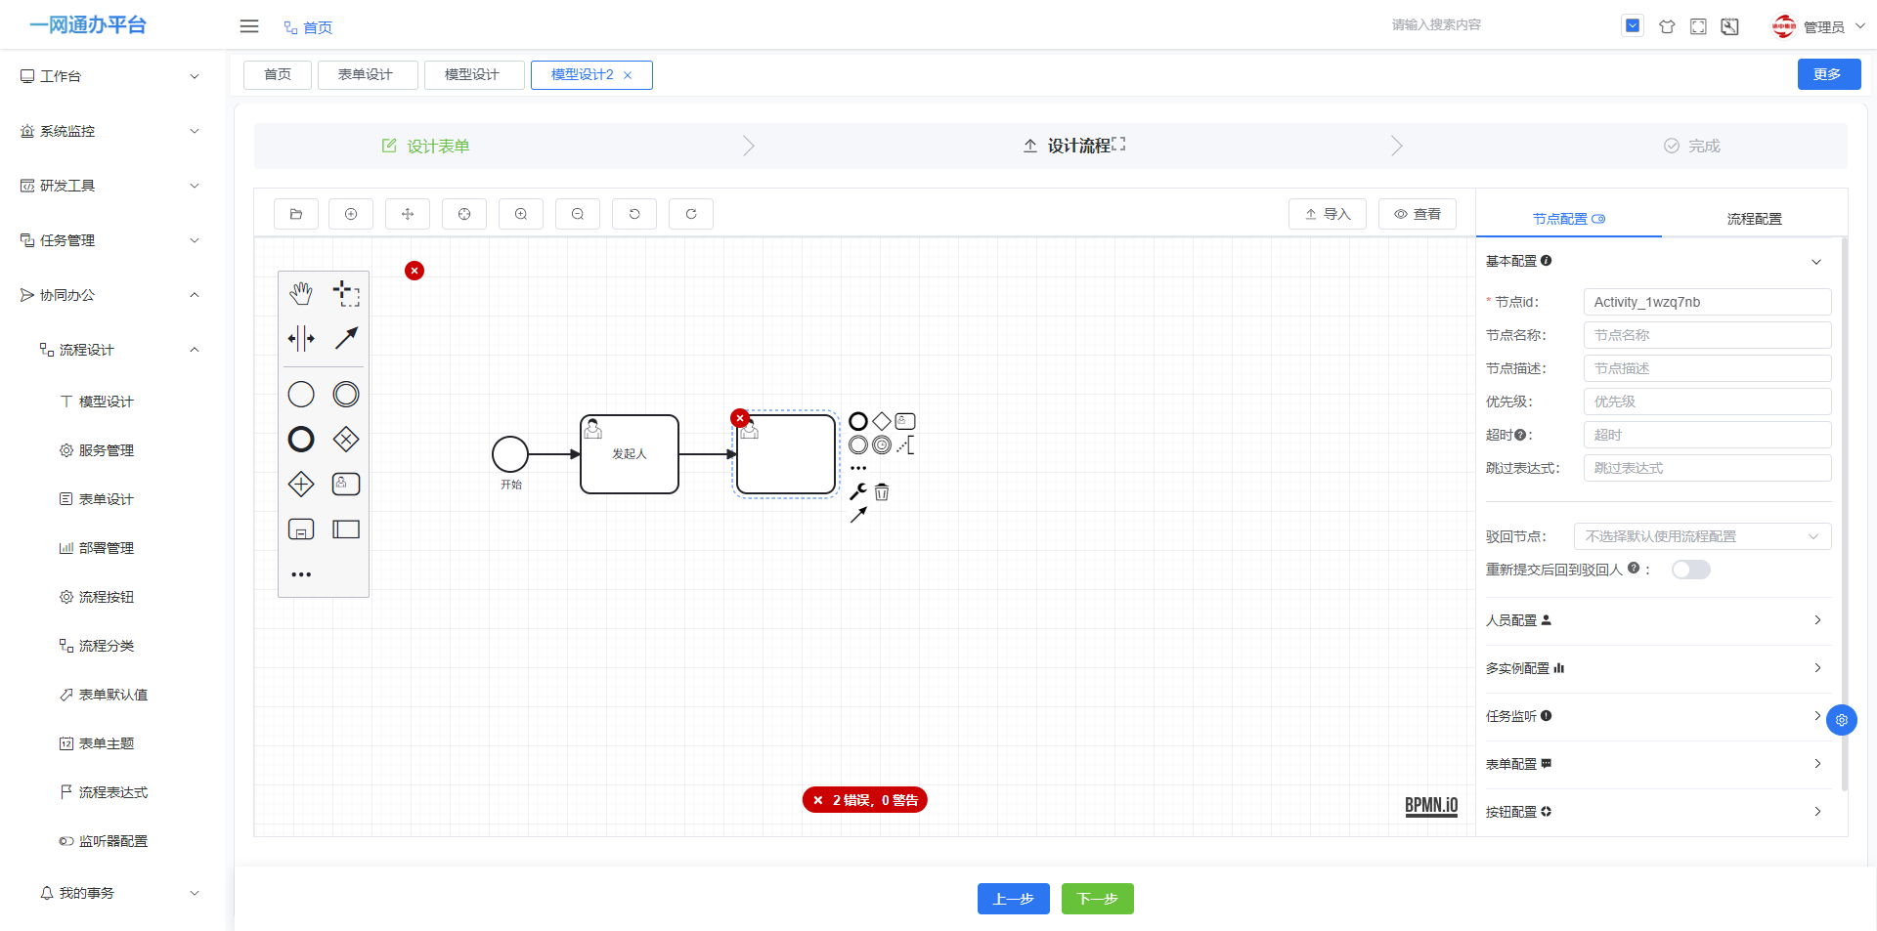Click the 跳过表达式 input field
The image size is (1877, 931).
pyautogui.click(x=1707, y=468)
